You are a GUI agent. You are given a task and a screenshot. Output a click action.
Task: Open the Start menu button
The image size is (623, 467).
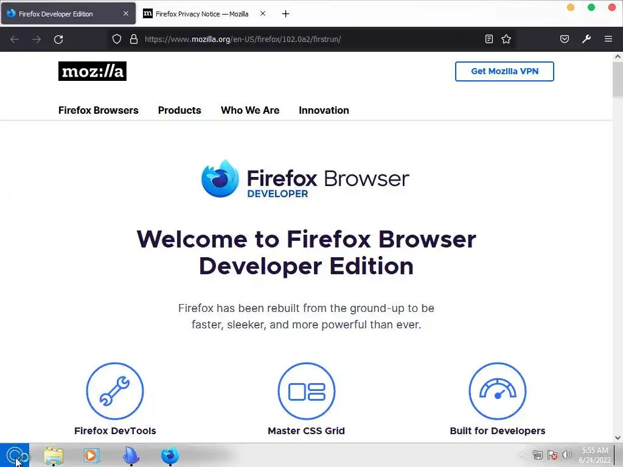coord(15,455)
